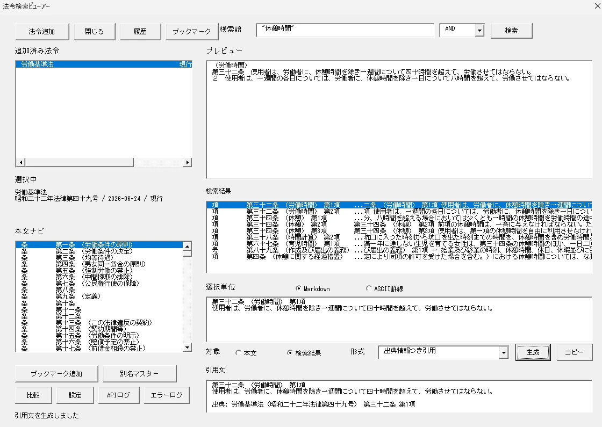Click the 生成 button

[533, 352]
